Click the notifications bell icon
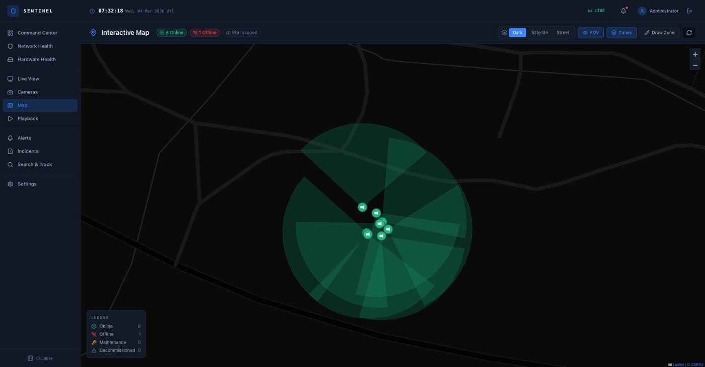 623,11
